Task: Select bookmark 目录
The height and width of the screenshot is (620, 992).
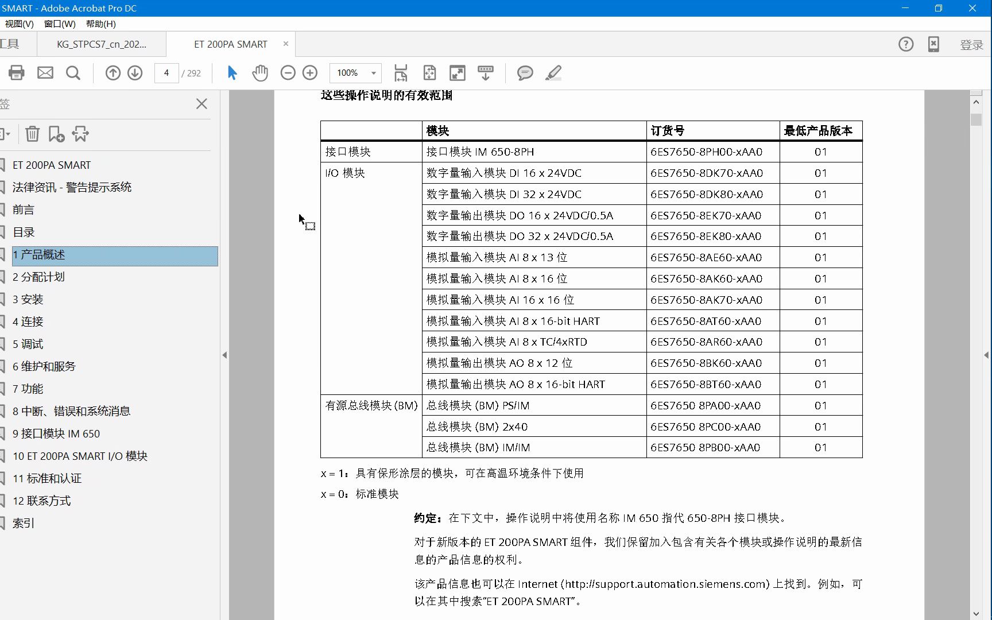Action: point(24,232)
